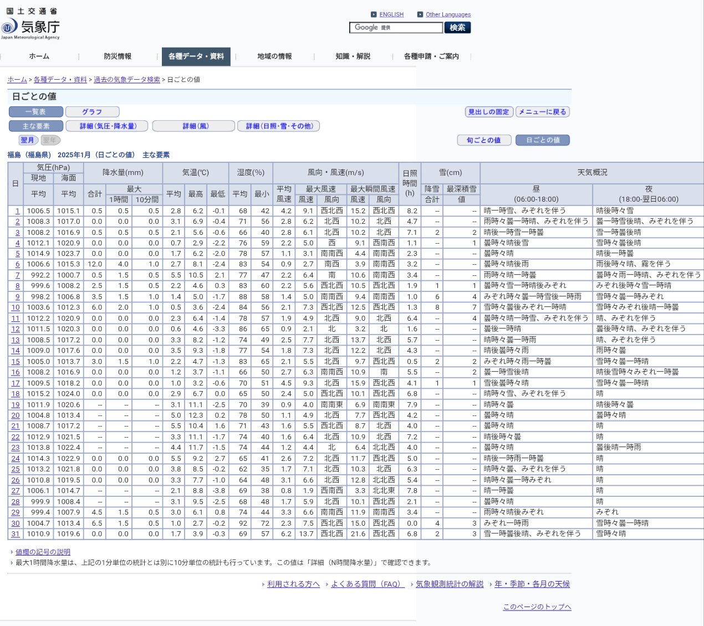Open the 知識・解説 menu item
Image resolution: width=704 pixels, height=626 pixels.
(x=353, y=57)
